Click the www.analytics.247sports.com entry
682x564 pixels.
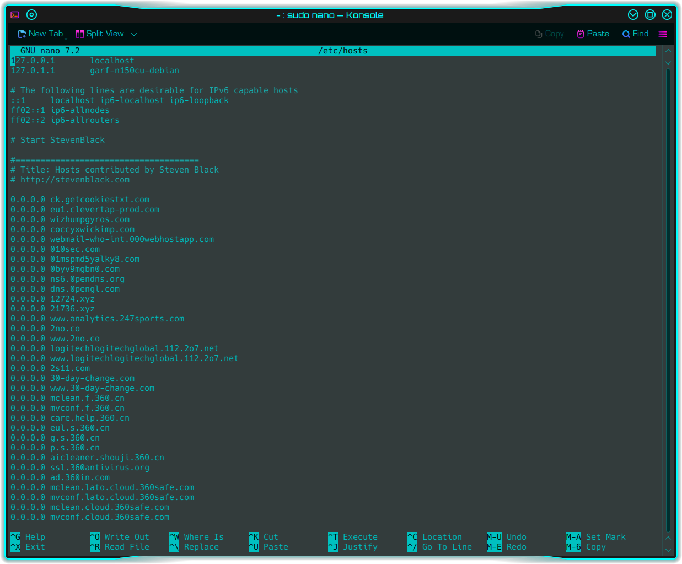[117, 319]
